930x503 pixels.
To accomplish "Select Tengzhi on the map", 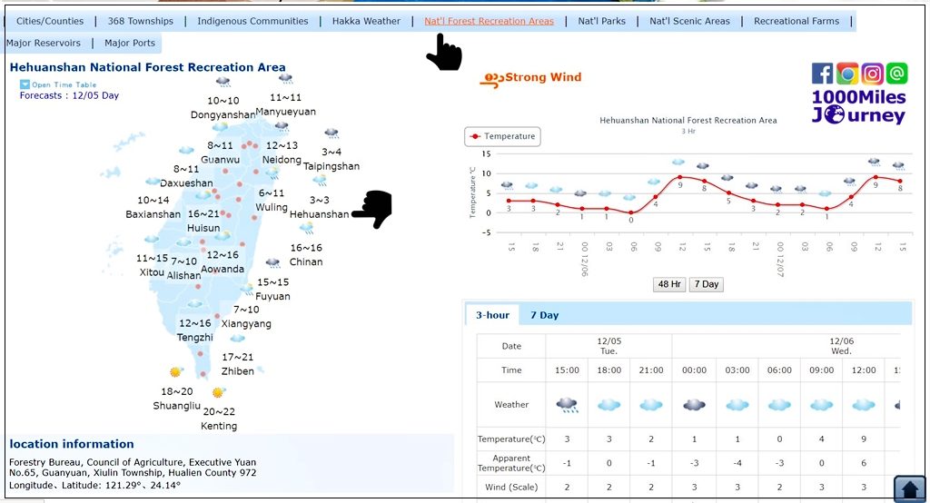I will tap(194, 338).
